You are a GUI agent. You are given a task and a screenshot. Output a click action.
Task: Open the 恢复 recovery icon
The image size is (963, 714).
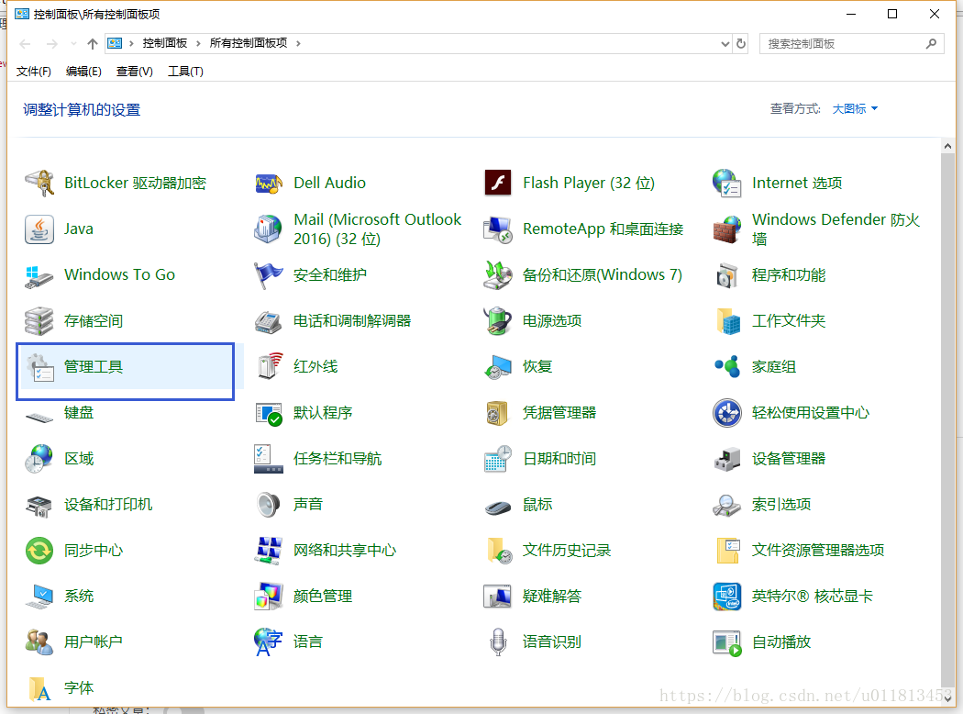click(x=497, y=367)
